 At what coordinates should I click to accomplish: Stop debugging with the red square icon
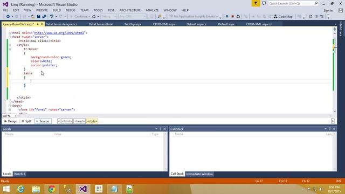(x=232, y=17)
